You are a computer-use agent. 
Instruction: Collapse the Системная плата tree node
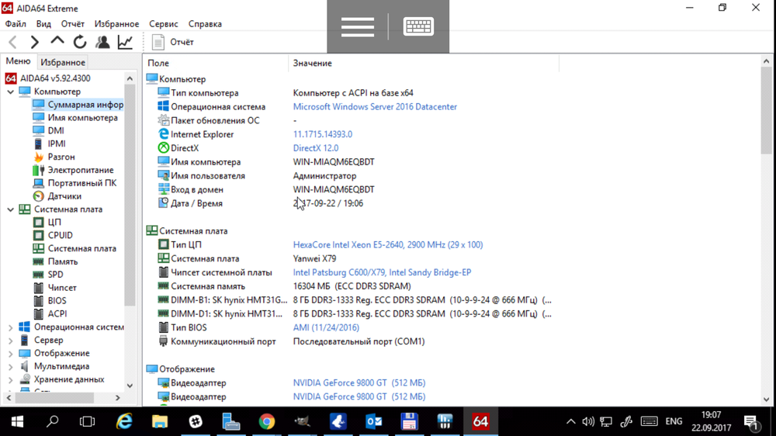coord(11,209)
